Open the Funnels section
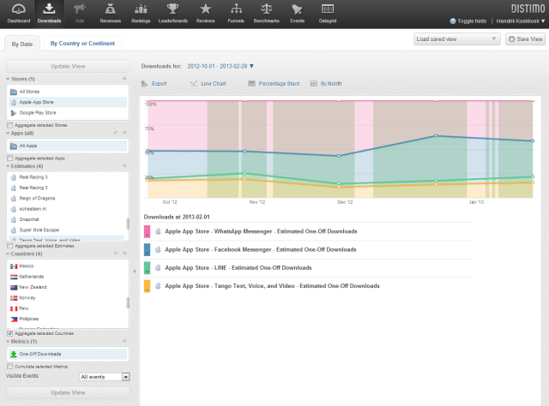The height and width of the screenshot is (406, 549). [235, 11]
